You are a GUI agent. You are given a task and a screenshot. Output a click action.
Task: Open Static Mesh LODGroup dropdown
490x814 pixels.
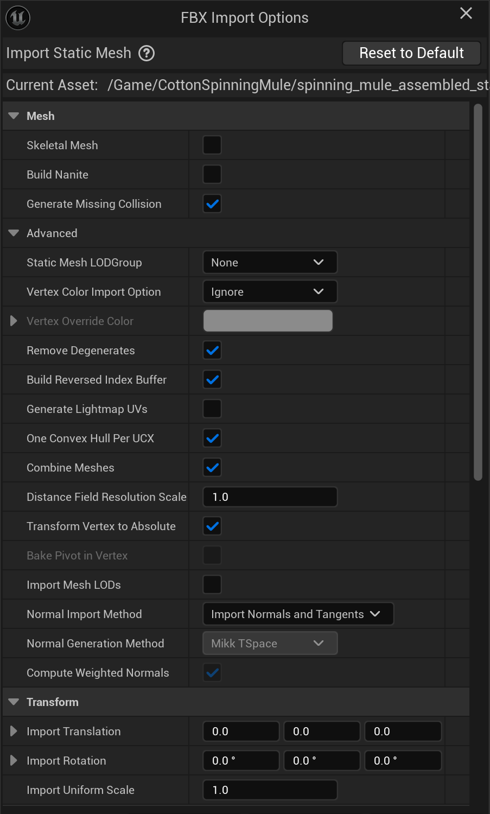tap(270, 263)
